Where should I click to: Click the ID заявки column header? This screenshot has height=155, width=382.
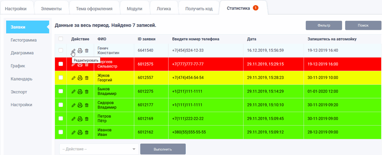(x=147, y=39)
